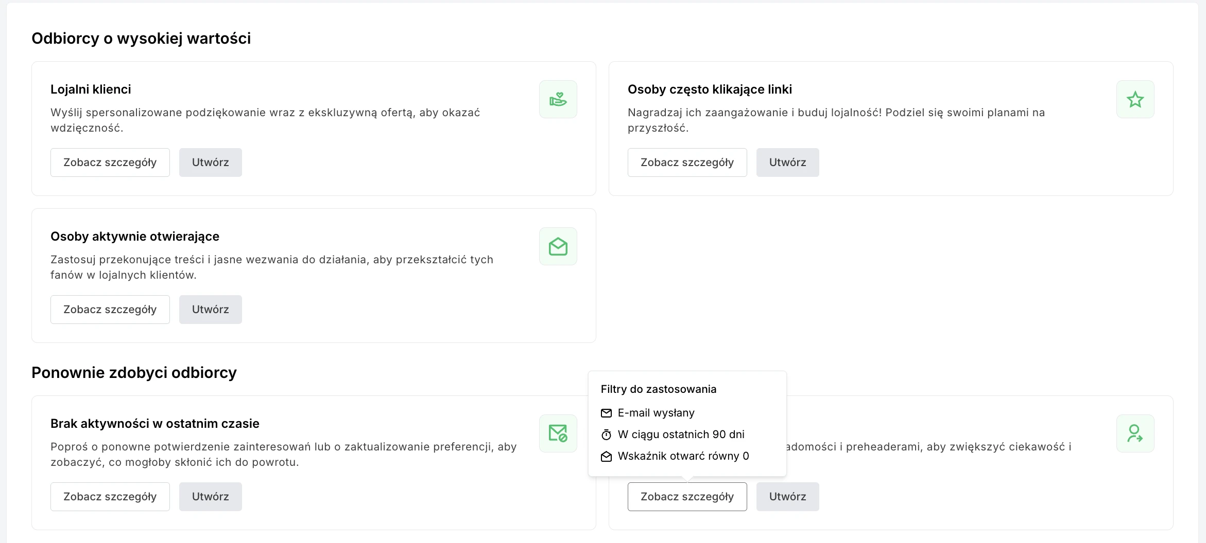Click Zobacz szczegóły button below the filters tooltip
1206x543 pixels.
pos(687,497)
